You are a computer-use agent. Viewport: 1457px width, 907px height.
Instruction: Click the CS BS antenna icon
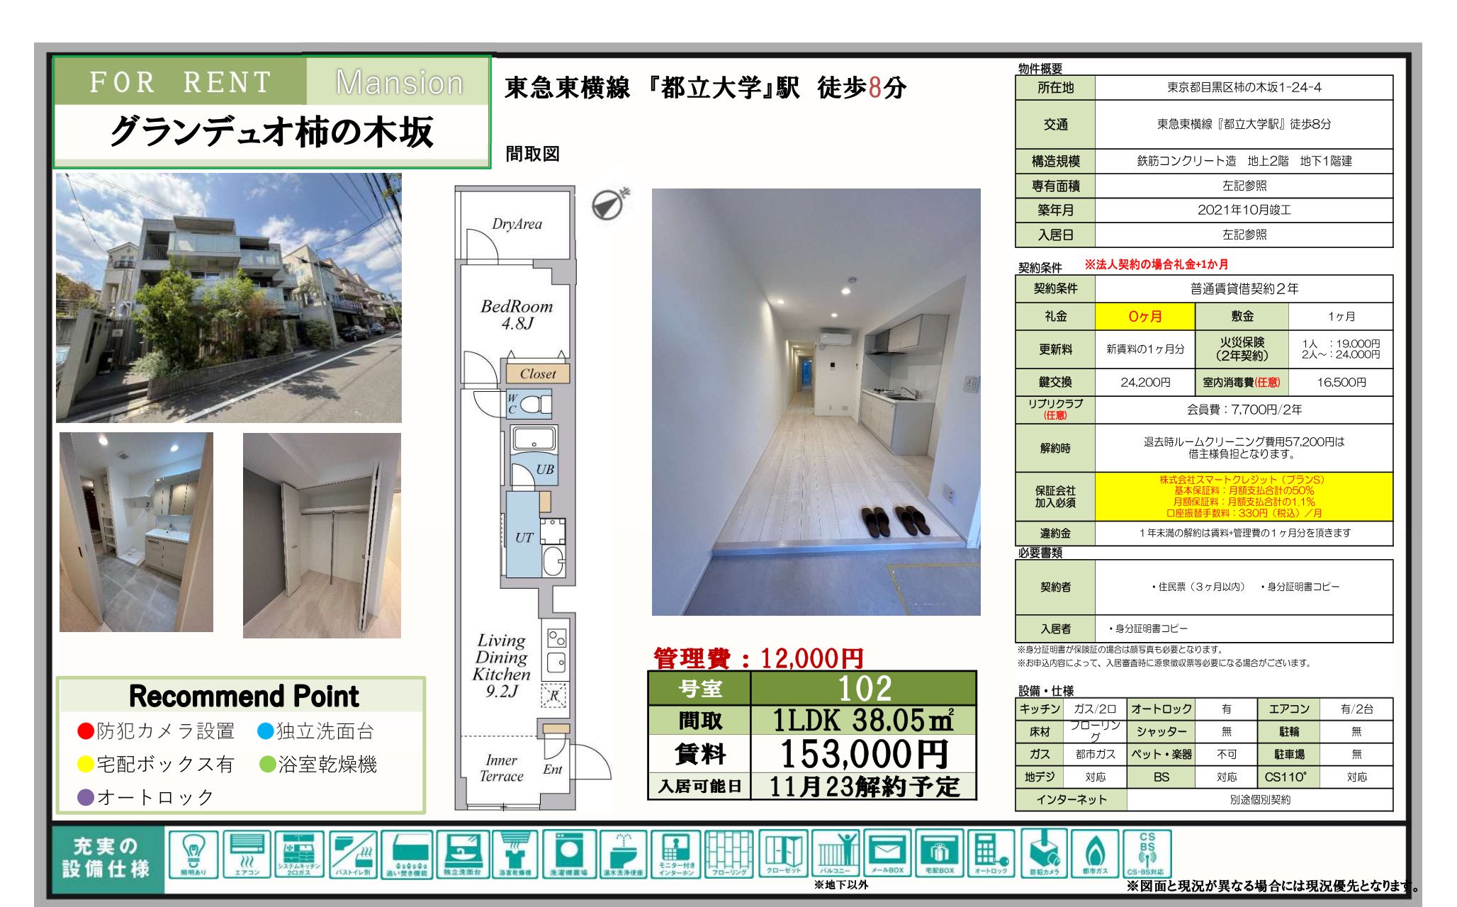pos(1147,854)
